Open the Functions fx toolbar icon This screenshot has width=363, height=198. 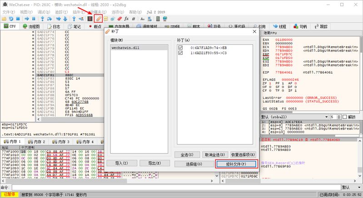(126, 19)
